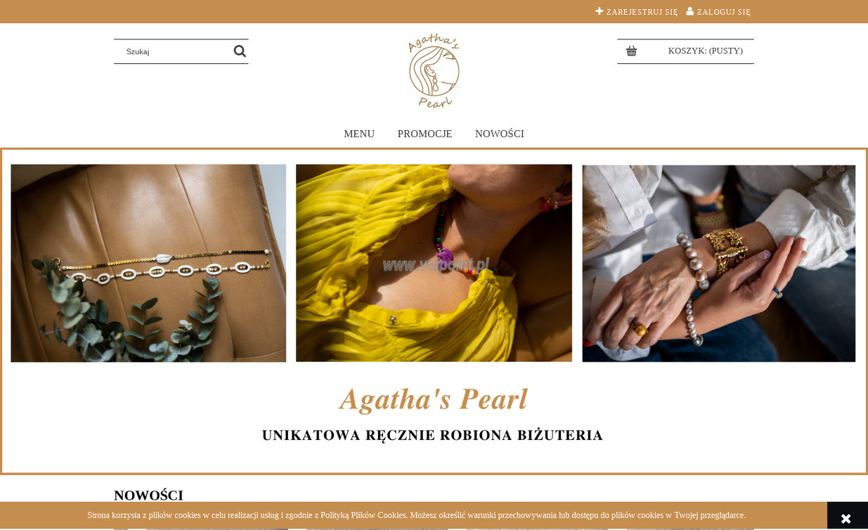The image size is (868, 530).
Task: Open the PROMOCJE navigation item
Action: (x=425, y=134)
